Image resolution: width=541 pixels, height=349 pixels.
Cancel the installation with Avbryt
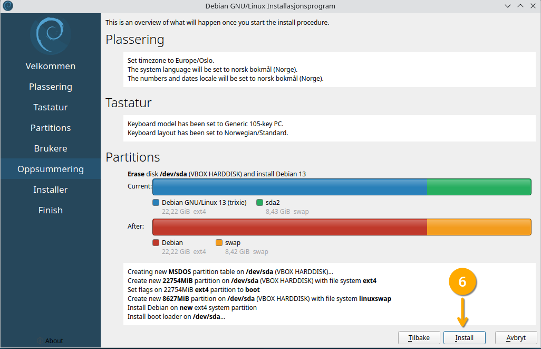click(x=516, y=337)
